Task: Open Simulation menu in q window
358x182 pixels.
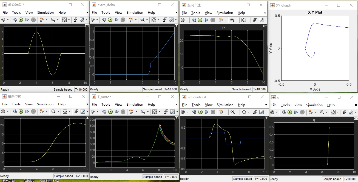Action: (314, 105)
